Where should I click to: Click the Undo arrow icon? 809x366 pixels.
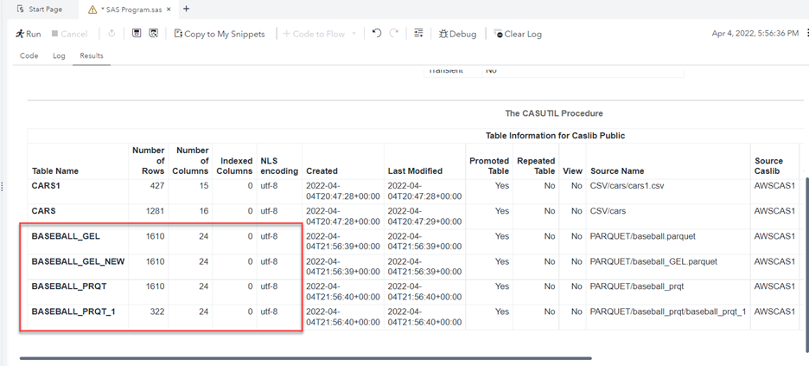click(x=377, y=34)
